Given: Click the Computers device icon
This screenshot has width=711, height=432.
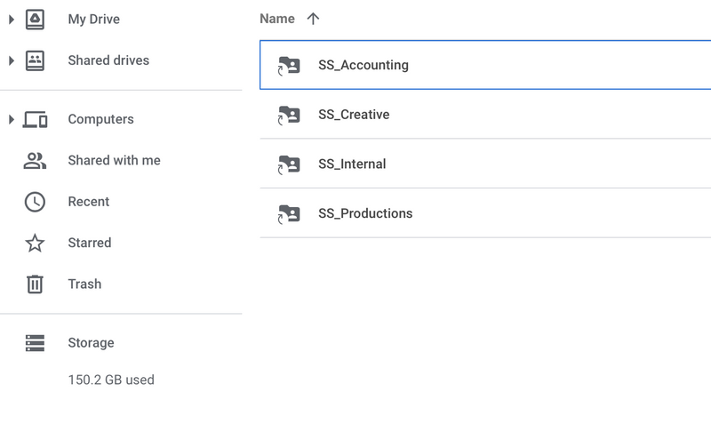Looking at the screenshot, I should [x=35, y=119].
